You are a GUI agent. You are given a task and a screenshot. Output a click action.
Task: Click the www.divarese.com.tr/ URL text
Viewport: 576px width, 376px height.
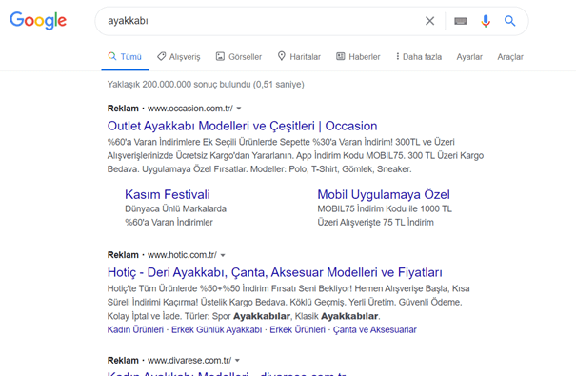[x=189, y=361]
